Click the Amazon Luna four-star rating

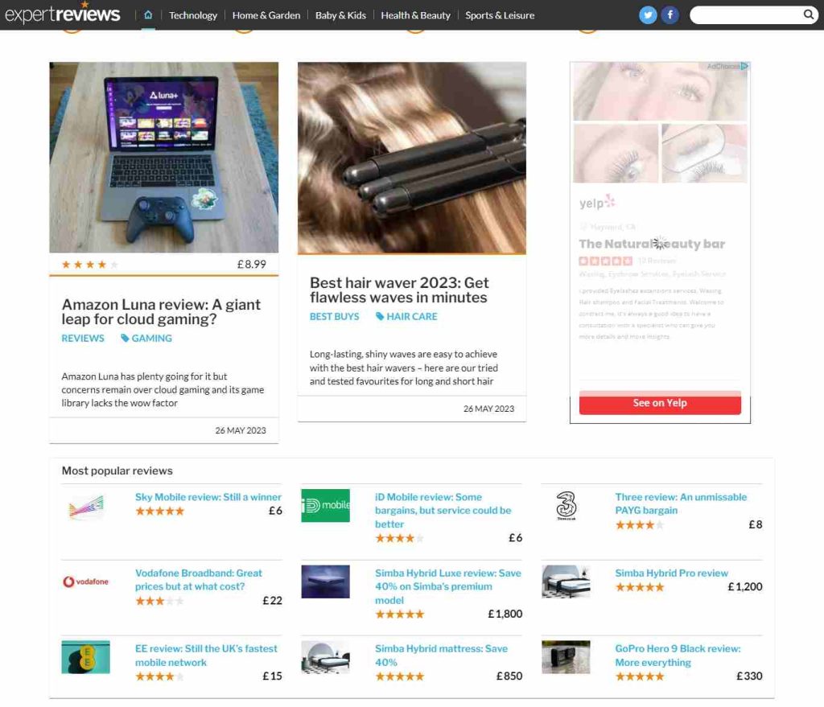(x=89, y=264)
